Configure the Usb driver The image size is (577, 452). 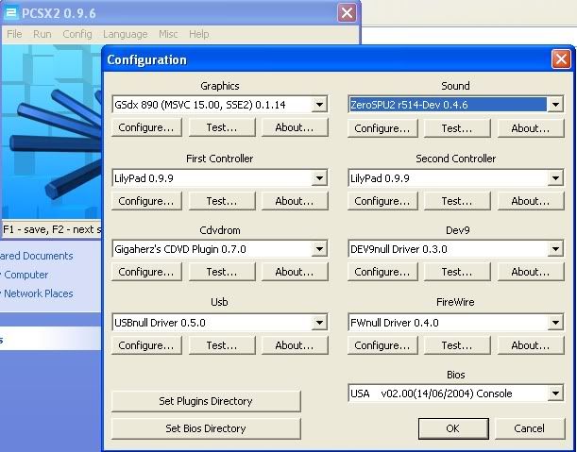tap(146, 345)
